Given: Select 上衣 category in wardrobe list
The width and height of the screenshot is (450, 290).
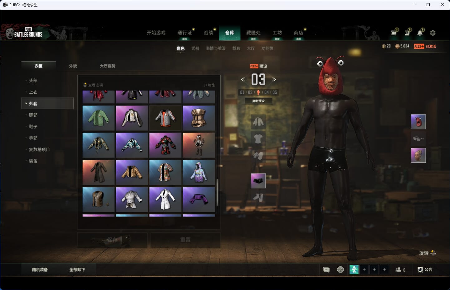Looking at the screenshot, I should tap(47, 92).
